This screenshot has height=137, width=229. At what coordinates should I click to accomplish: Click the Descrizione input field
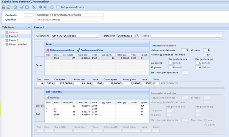coord(75,36)
